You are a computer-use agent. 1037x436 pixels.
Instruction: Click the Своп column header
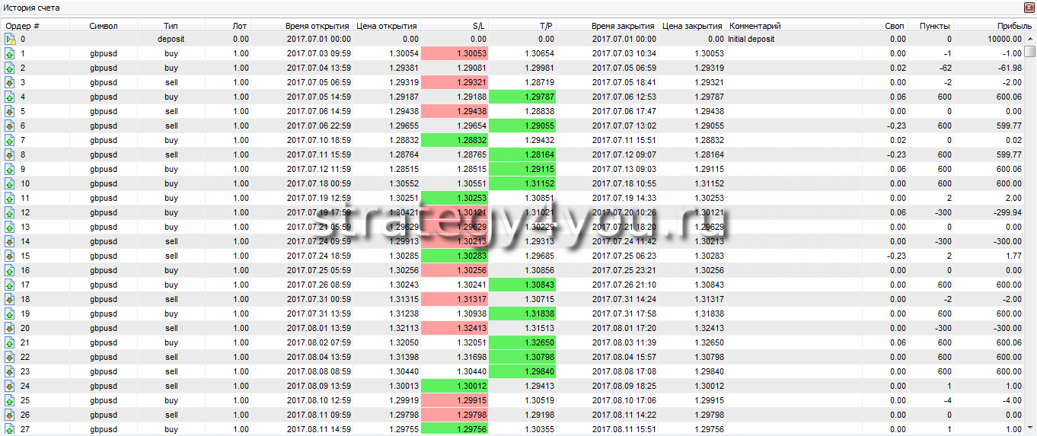895,26
